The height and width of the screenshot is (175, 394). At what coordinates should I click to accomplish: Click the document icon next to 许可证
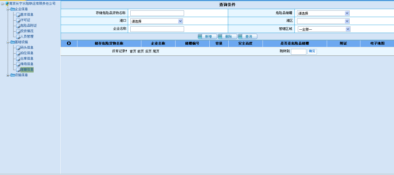click(x=18, y=20)
